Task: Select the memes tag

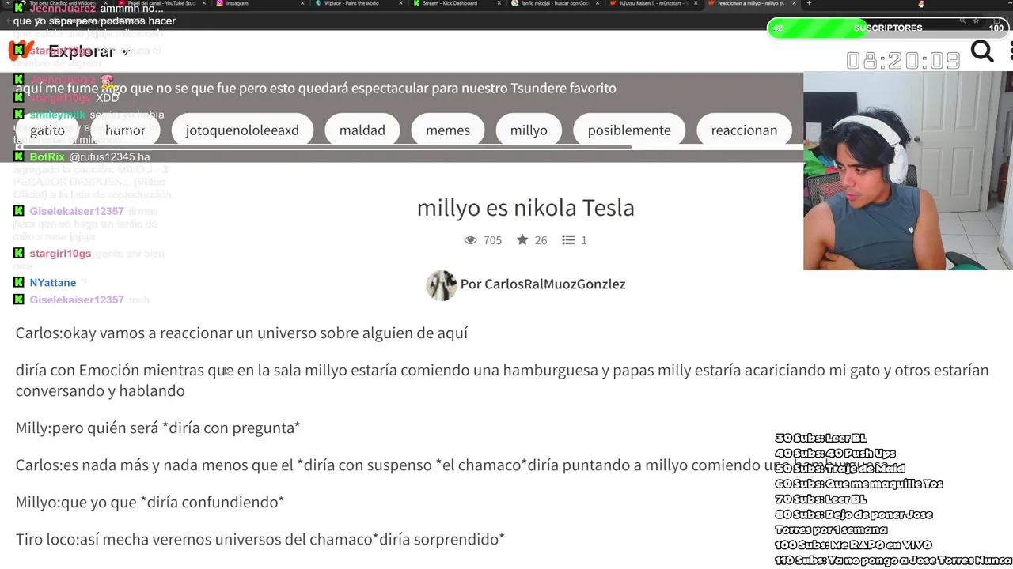Action: click(x=448, y=130)
